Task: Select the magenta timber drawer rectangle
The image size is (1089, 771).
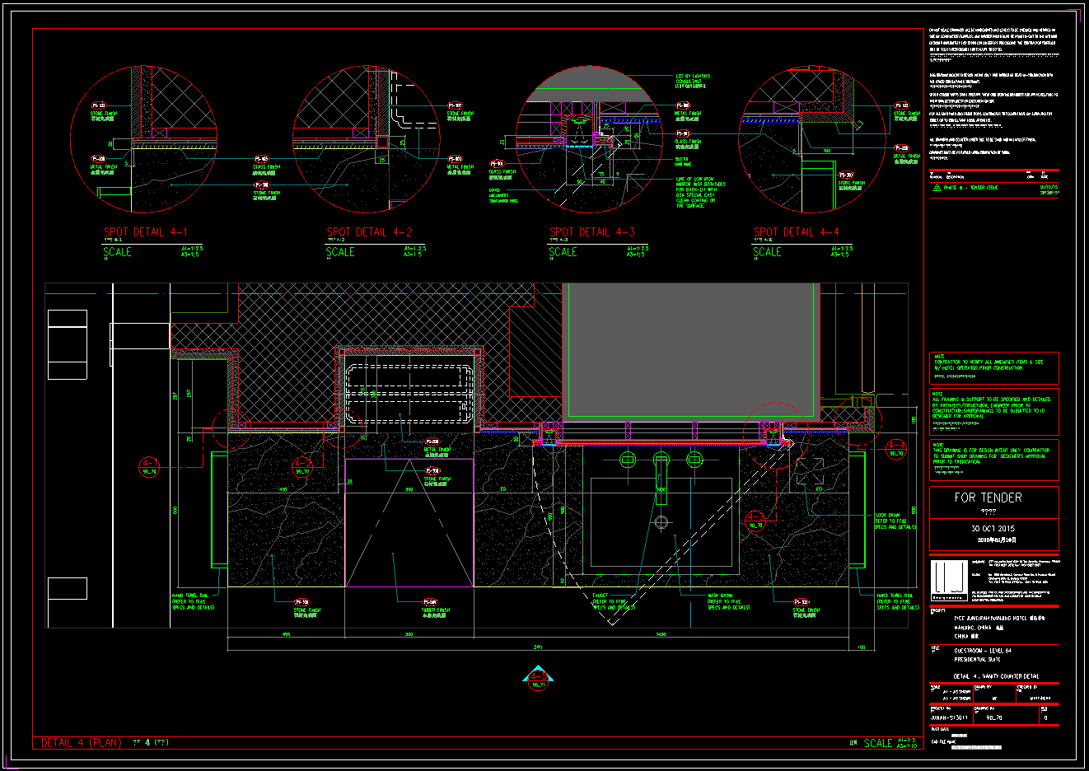Action: tap(409, 522)
